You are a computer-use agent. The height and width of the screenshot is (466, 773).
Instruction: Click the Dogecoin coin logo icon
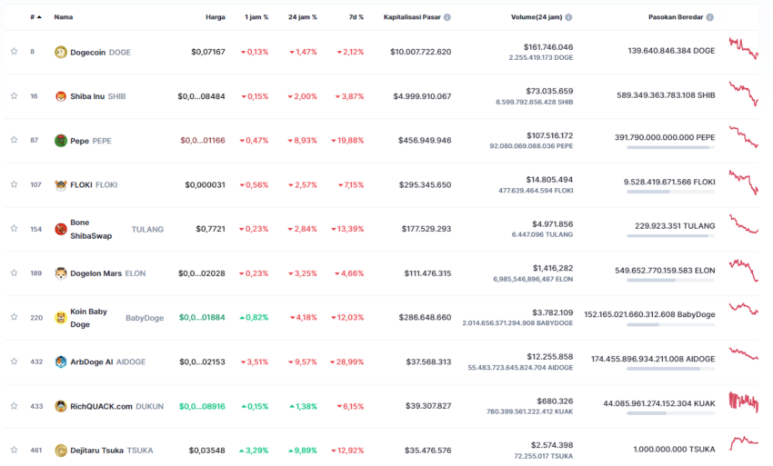pyautogui.click(x=61, y=52)
